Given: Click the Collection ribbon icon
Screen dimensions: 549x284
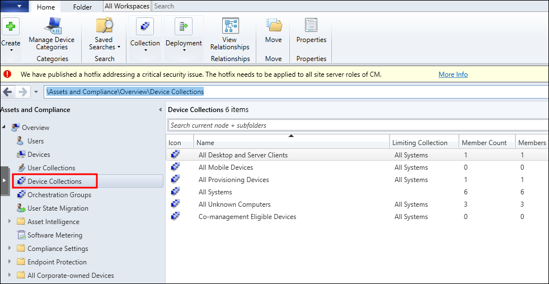Looking at the screenshot, I should pos(145,26).
